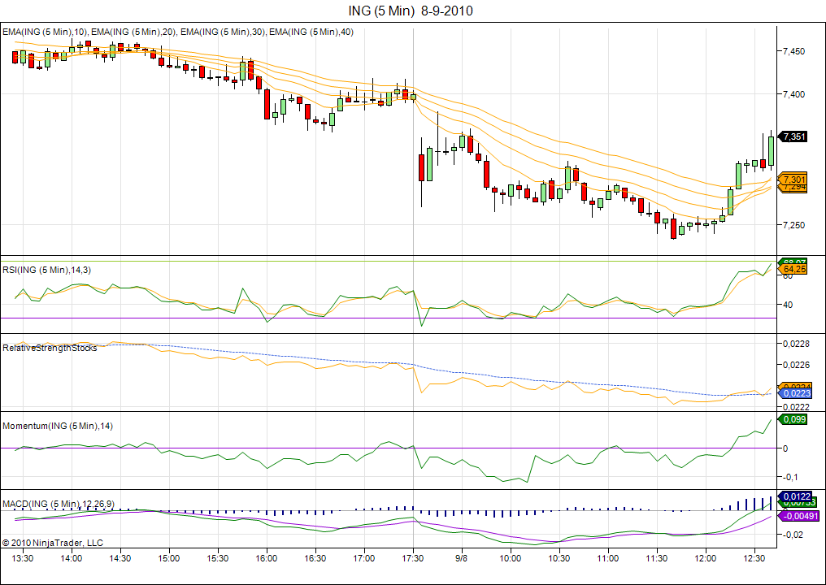Click the black 7,351 last price marker
This screenshot has height=585, width=826.
(793, 136)
